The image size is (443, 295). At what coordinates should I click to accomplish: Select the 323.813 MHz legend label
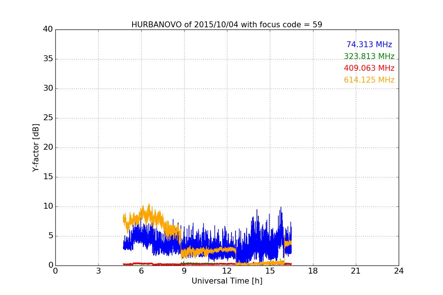pos(369,56)
